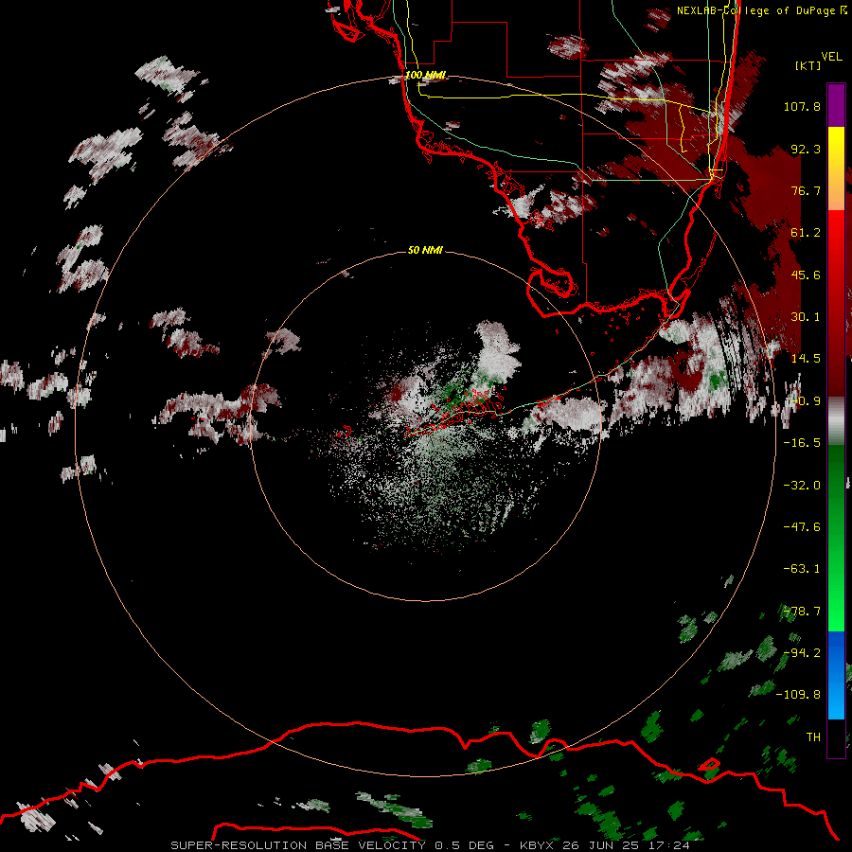The height and width of the screenshot is (852, 852).
Task: Click the 30.1 velocity scale value
Action: coord(806,317)
